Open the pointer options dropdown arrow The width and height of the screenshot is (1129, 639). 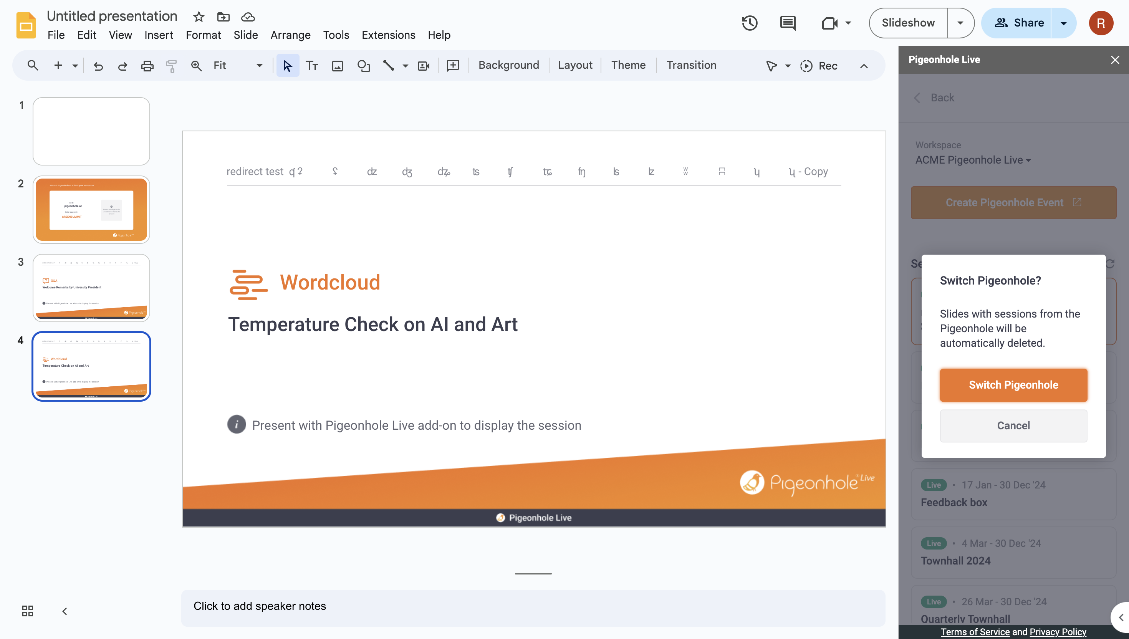(x=788, y=66)
